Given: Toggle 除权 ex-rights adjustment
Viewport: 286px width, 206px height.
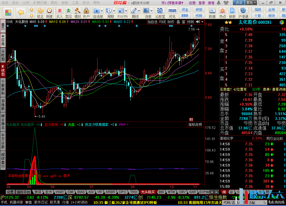Looking at the screenshot, I should (171, 22).
